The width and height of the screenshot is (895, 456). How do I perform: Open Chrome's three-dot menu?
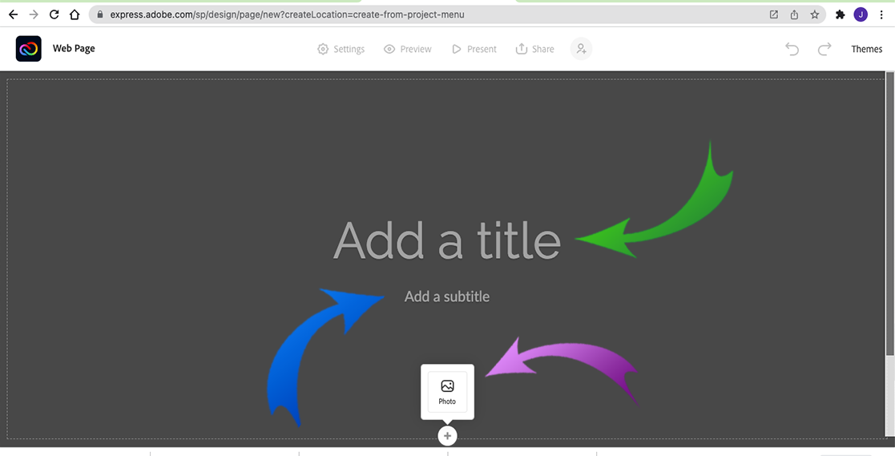click(881, 14)
